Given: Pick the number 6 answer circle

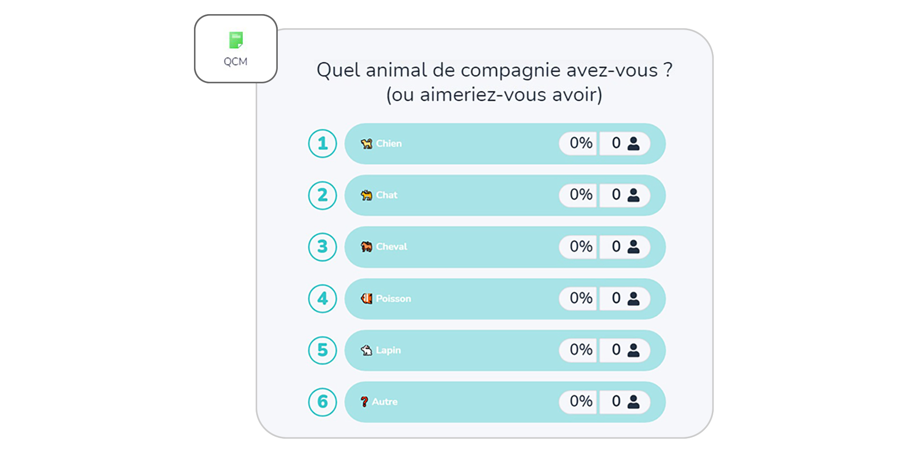Looking at the screenshot, I should [322, 402].
